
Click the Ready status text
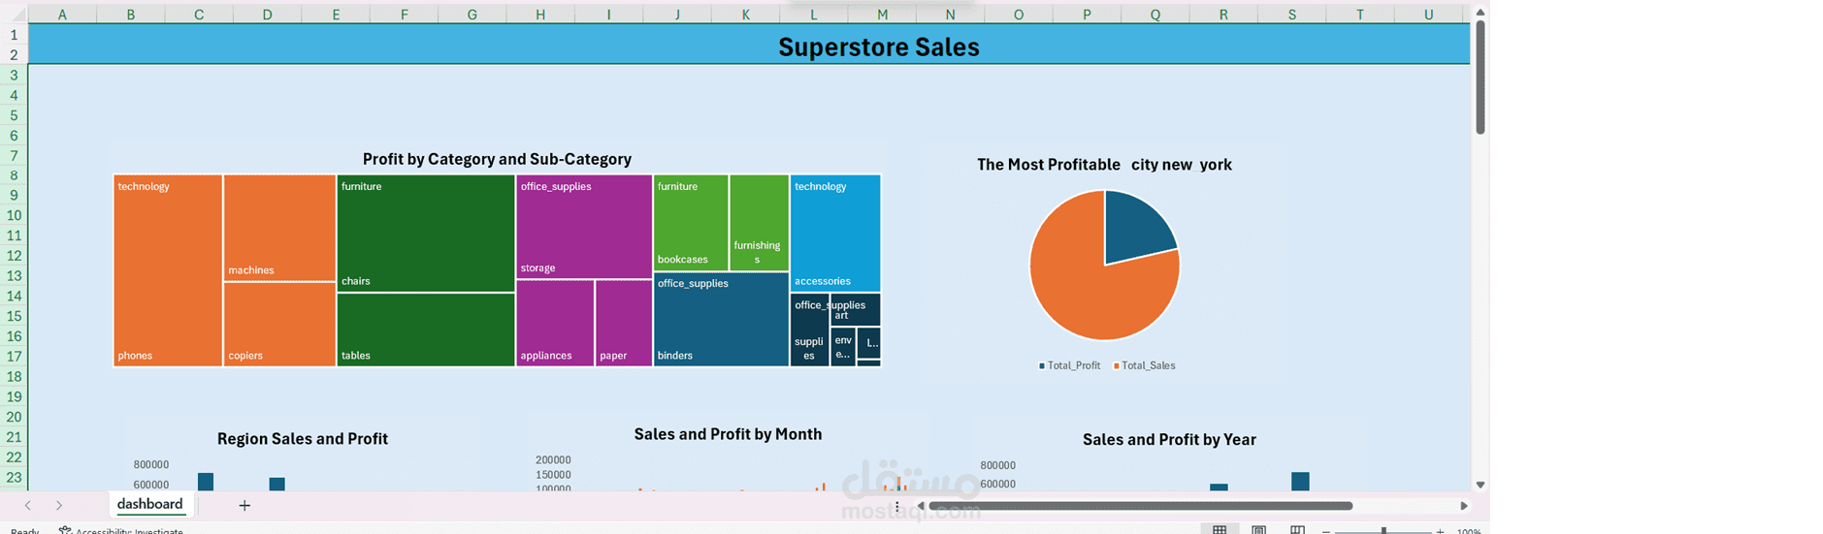pyautogui.click(x=25, y=530)
